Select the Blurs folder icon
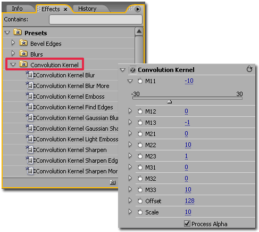The image size is (259, 232). coord(23,53)
